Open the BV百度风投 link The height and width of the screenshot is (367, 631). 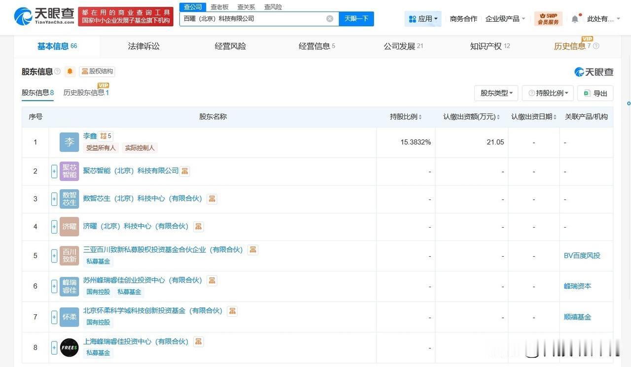click(x=582, y=256)
